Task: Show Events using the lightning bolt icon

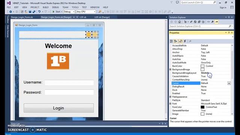Action: pos(185,41)
